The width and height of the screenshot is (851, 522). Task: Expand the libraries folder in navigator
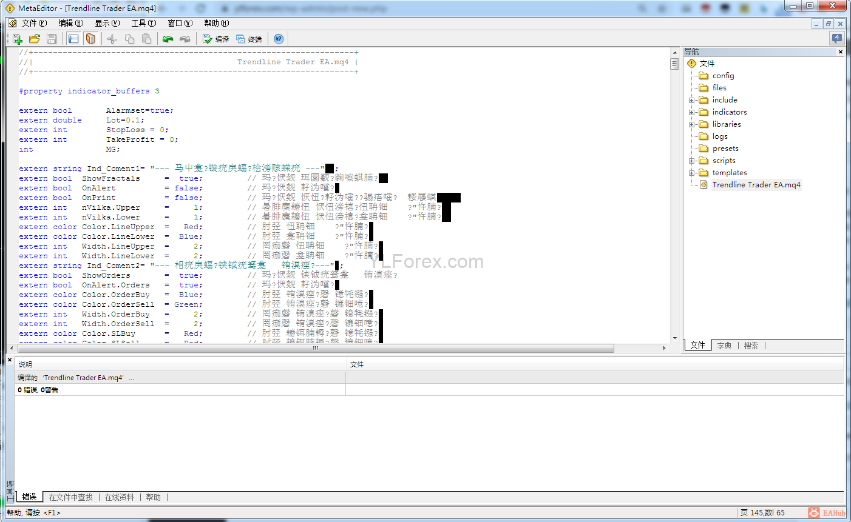[x=691, y=124]
